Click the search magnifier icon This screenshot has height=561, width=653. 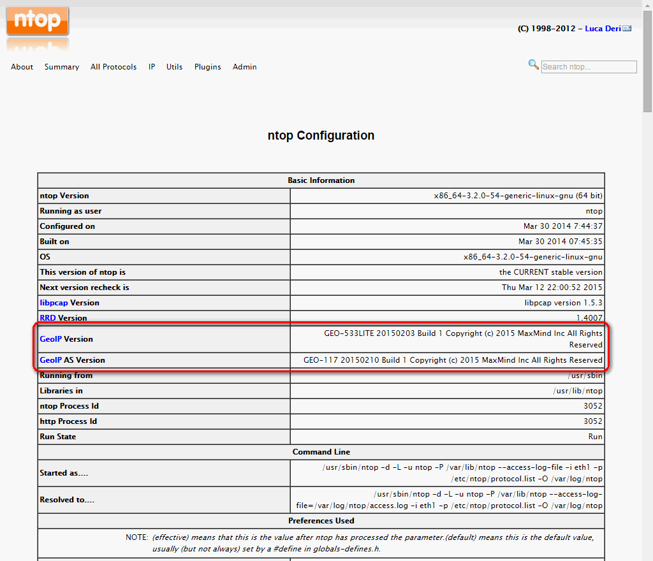point(533,64)
